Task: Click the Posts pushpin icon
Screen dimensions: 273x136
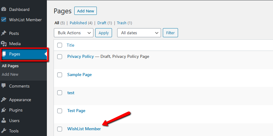Action: pyautogui.click(x=4, y=33)
